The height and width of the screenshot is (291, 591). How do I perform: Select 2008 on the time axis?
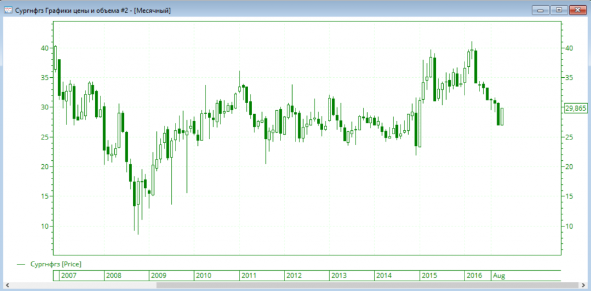click(x=113, y=275)
